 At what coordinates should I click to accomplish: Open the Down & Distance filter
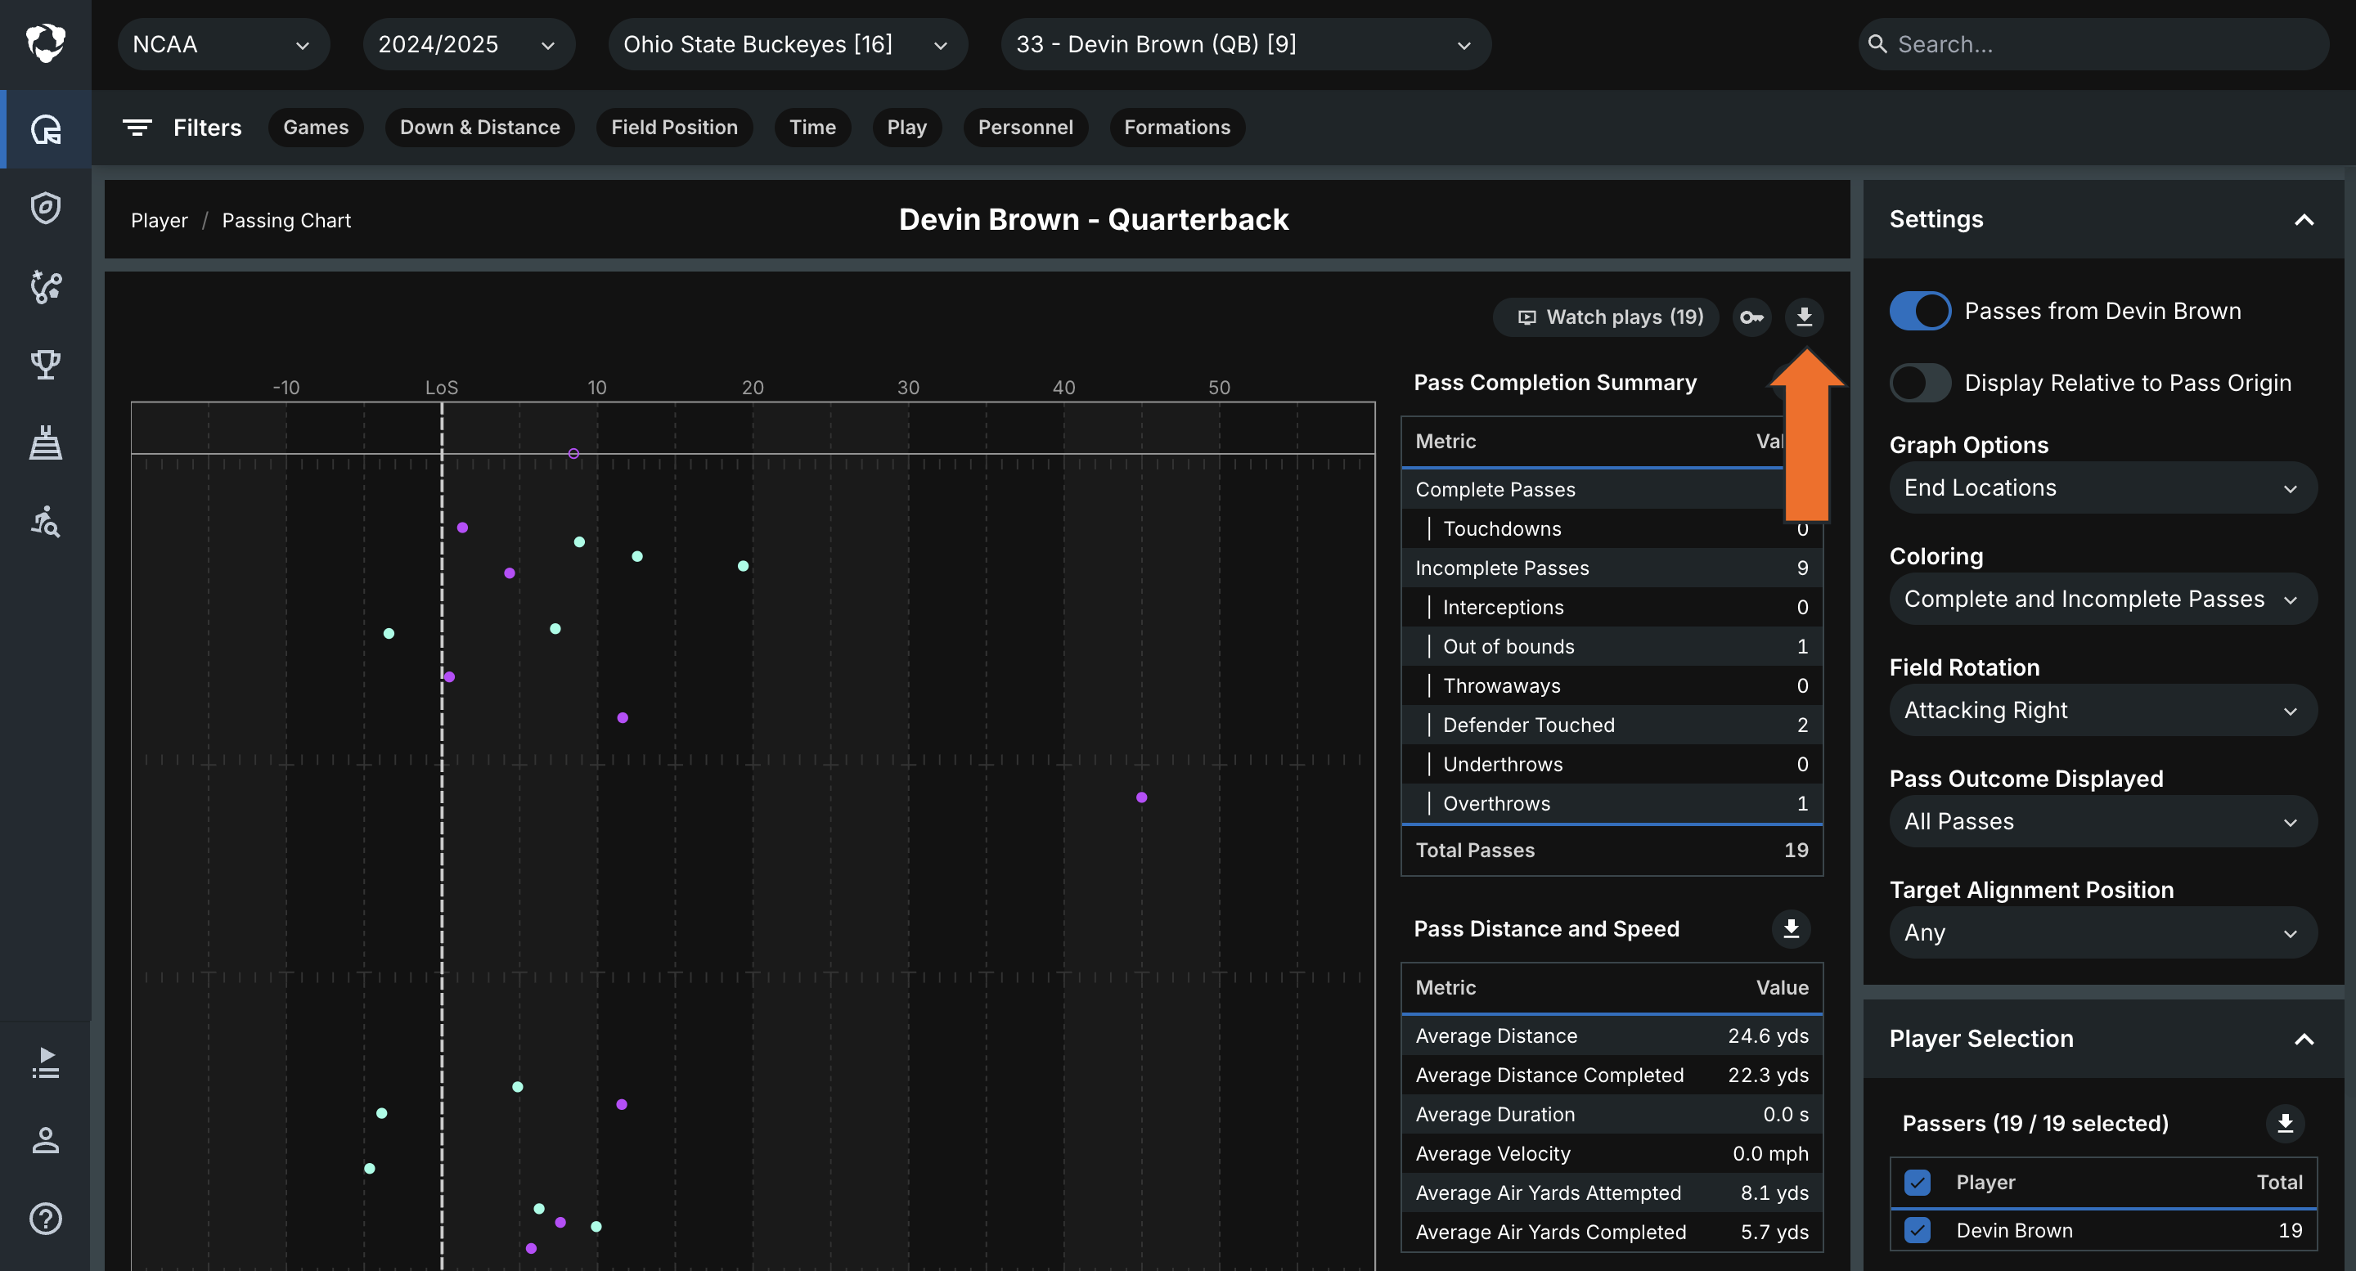pos(479,128)
